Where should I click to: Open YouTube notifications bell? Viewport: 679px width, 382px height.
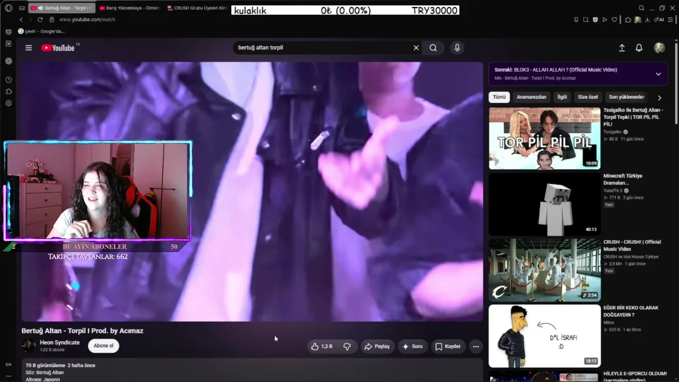[639, 48]
